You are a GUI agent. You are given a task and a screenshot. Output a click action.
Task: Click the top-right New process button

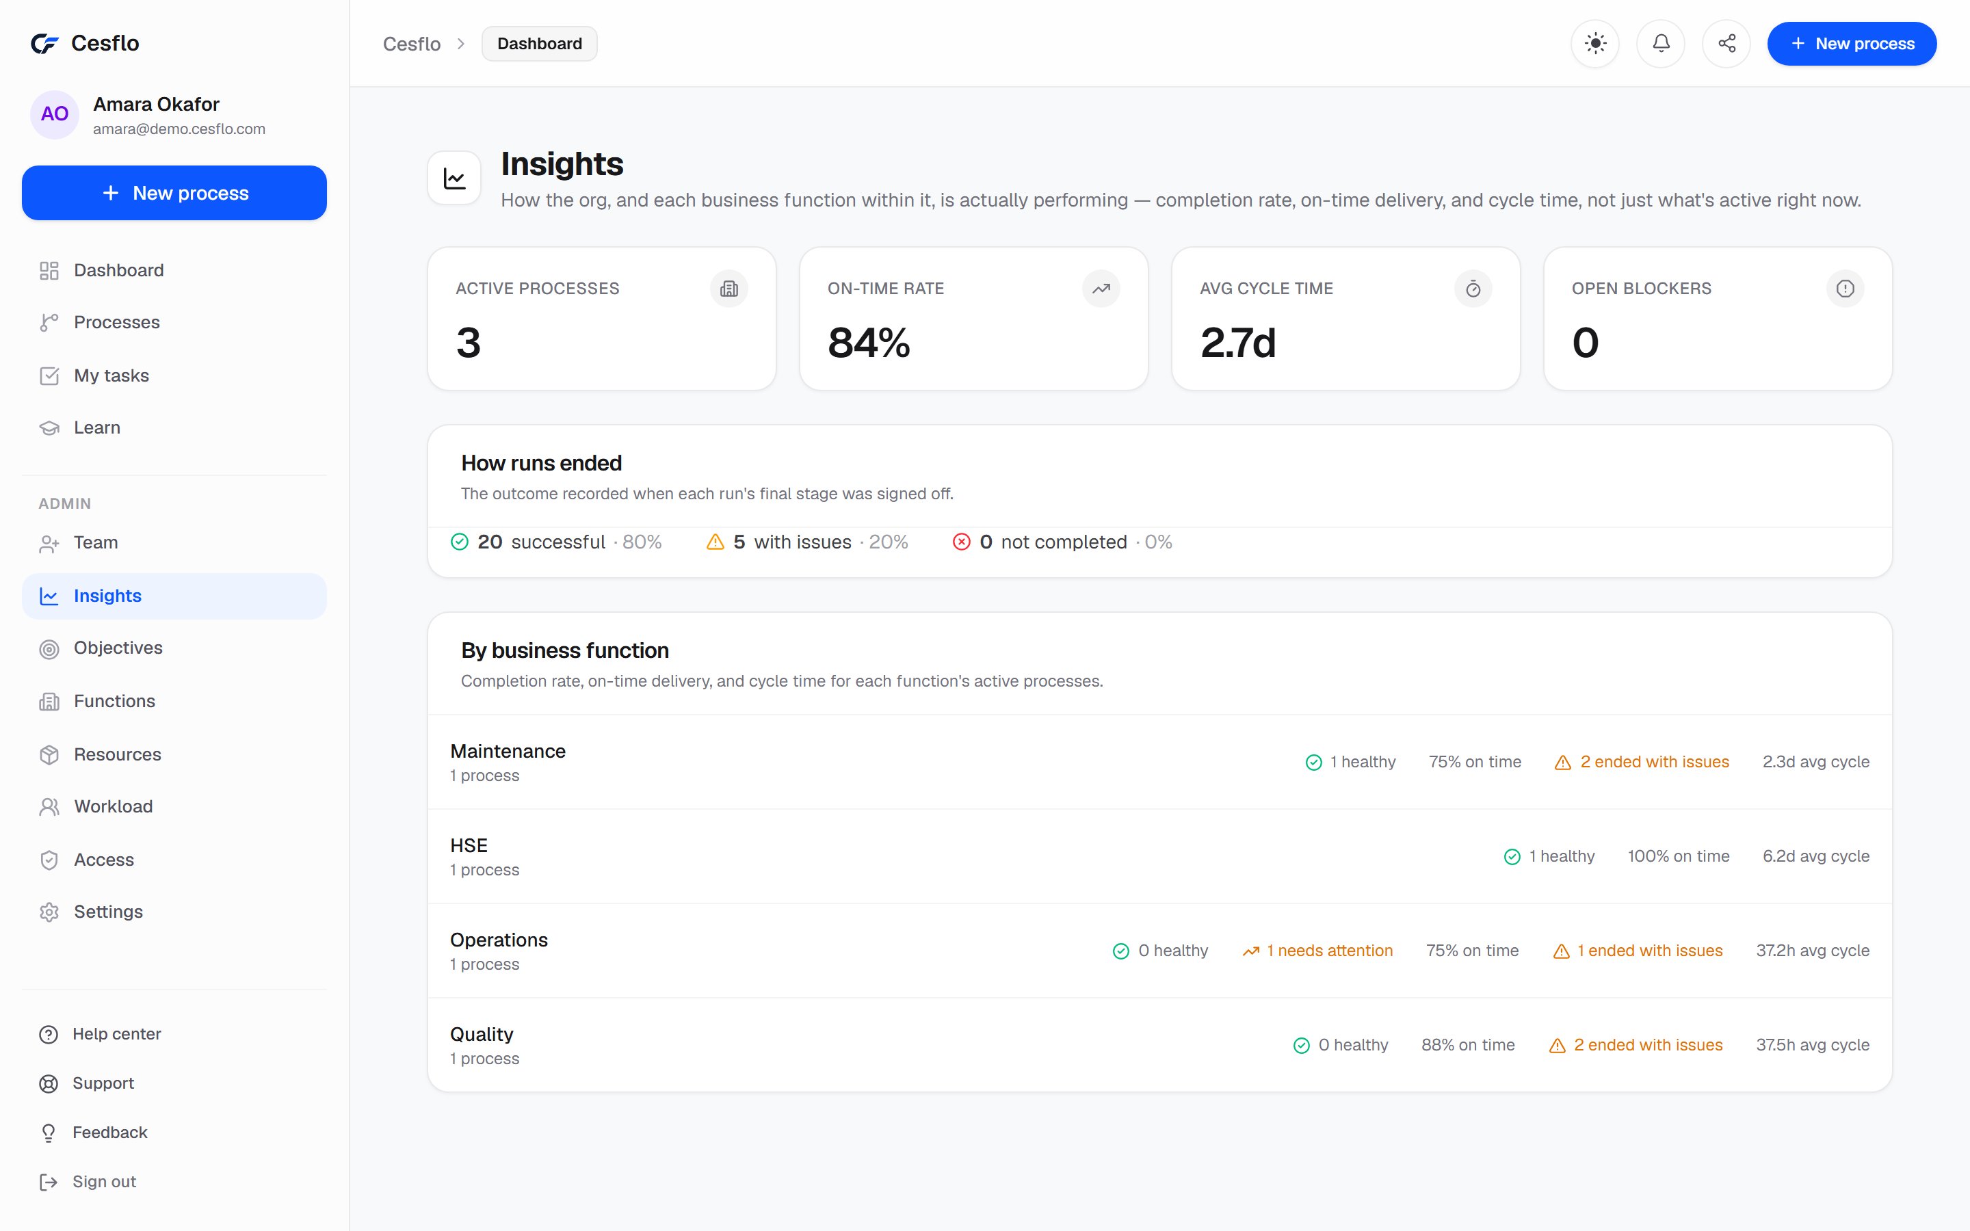1851,44
